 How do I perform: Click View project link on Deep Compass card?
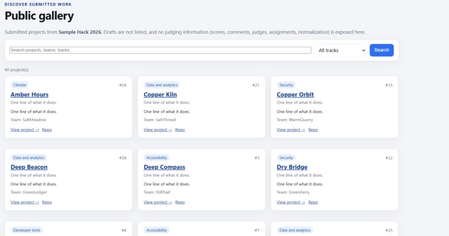tap(158, 202)
